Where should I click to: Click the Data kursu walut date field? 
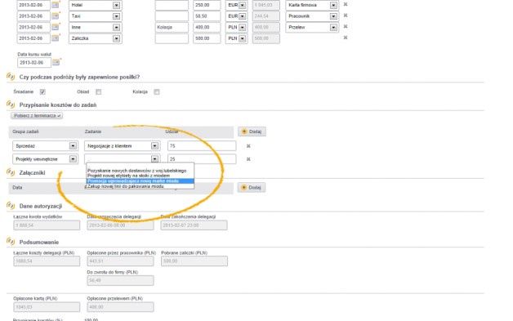[34, 63]
